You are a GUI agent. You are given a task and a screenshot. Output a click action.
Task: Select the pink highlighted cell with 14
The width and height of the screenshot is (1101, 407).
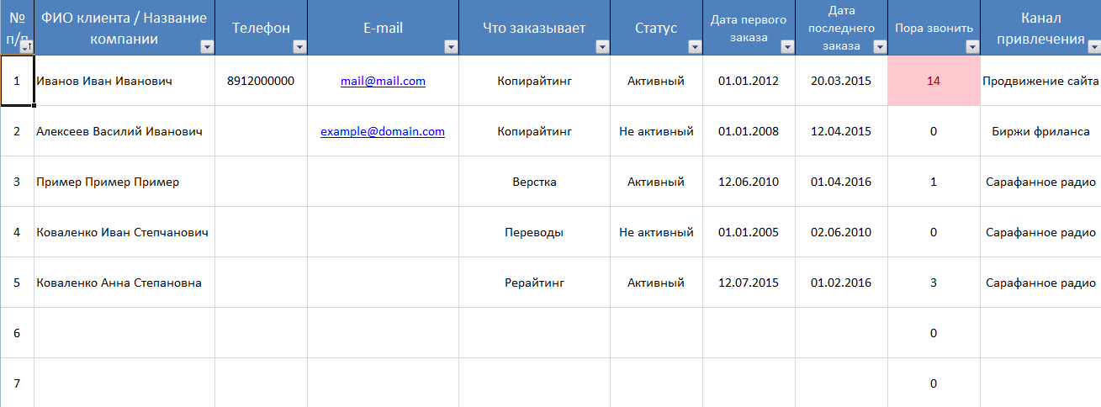coord(934,82)
